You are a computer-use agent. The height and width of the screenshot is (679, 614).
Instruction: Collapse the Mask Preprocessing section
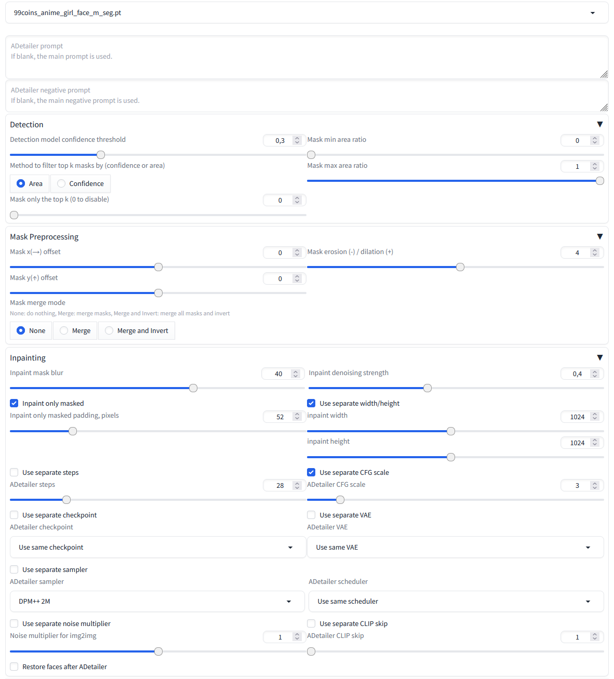(x=599, y=237)
